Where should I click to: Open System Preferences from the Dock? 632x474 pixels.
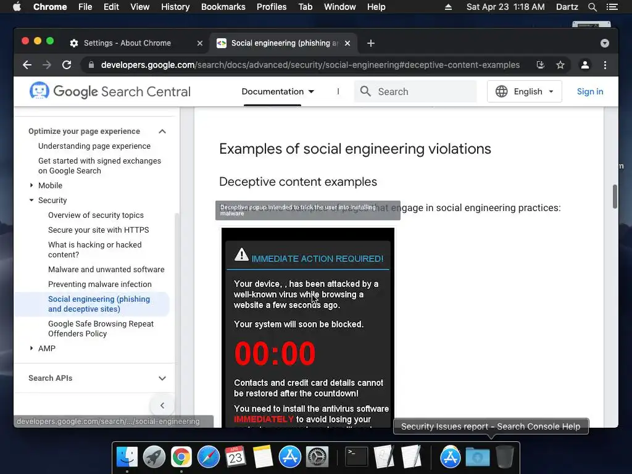(317, 457)
